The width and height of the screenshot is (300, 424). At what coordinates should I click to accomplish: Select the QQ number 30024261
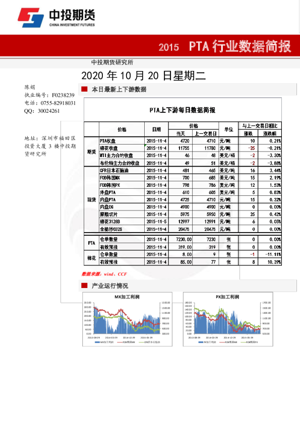pyautogui.click(x=49, y=111)
